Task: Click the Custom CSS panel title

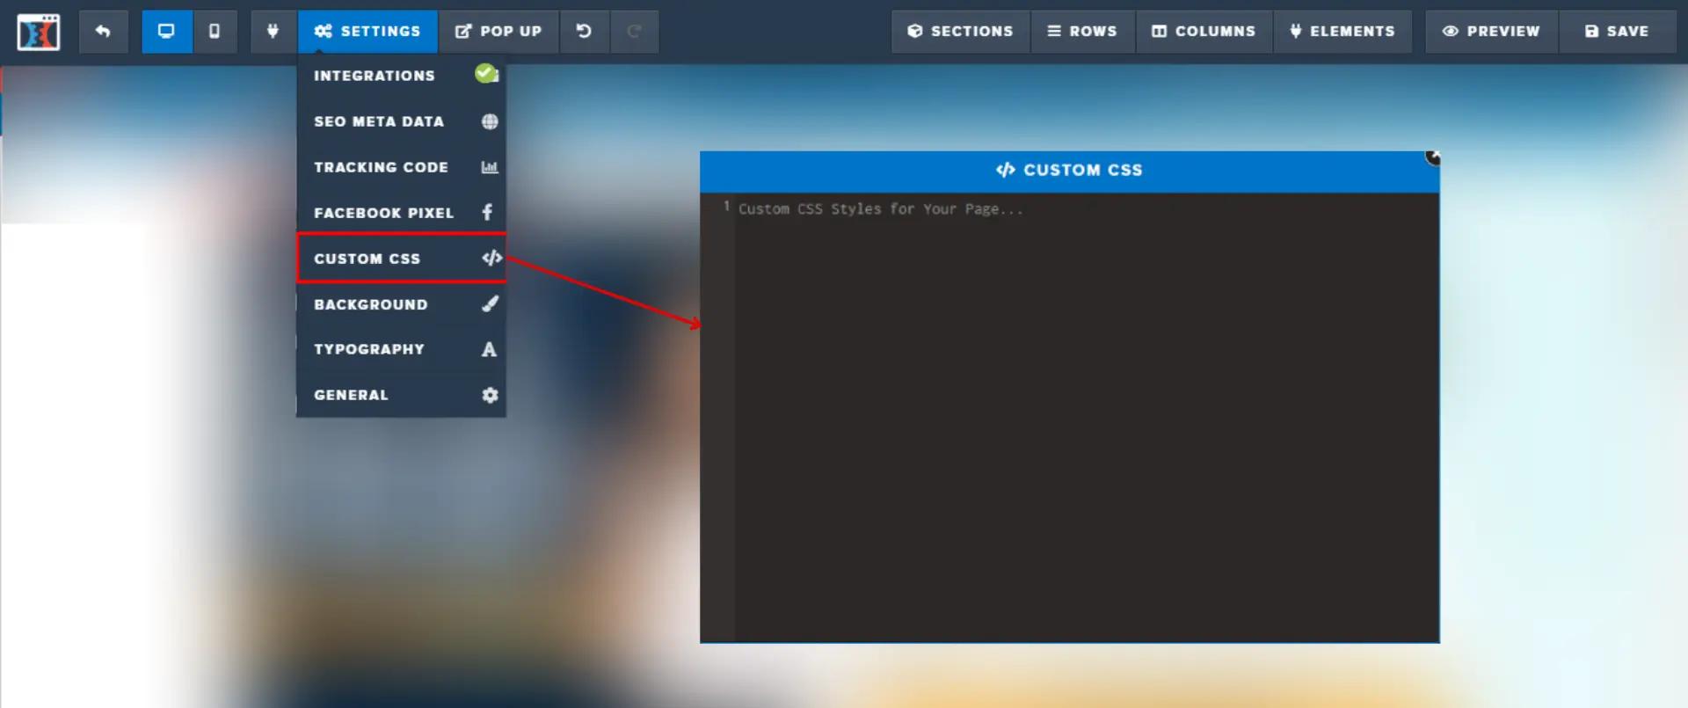Action: (x=1069, y=170)
